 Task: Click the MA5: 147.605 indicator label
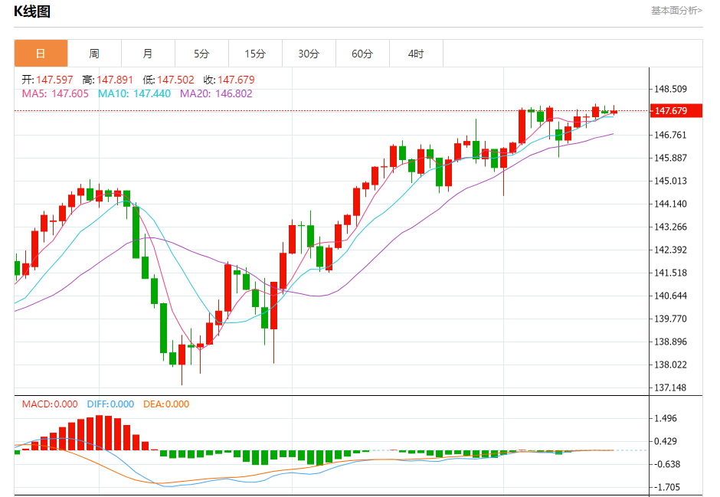click(55, 93)
